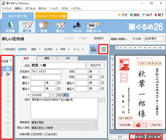Expand the 編集 dropdown arrow
This screenshot has height=140, width=166.
click(40, 49)
